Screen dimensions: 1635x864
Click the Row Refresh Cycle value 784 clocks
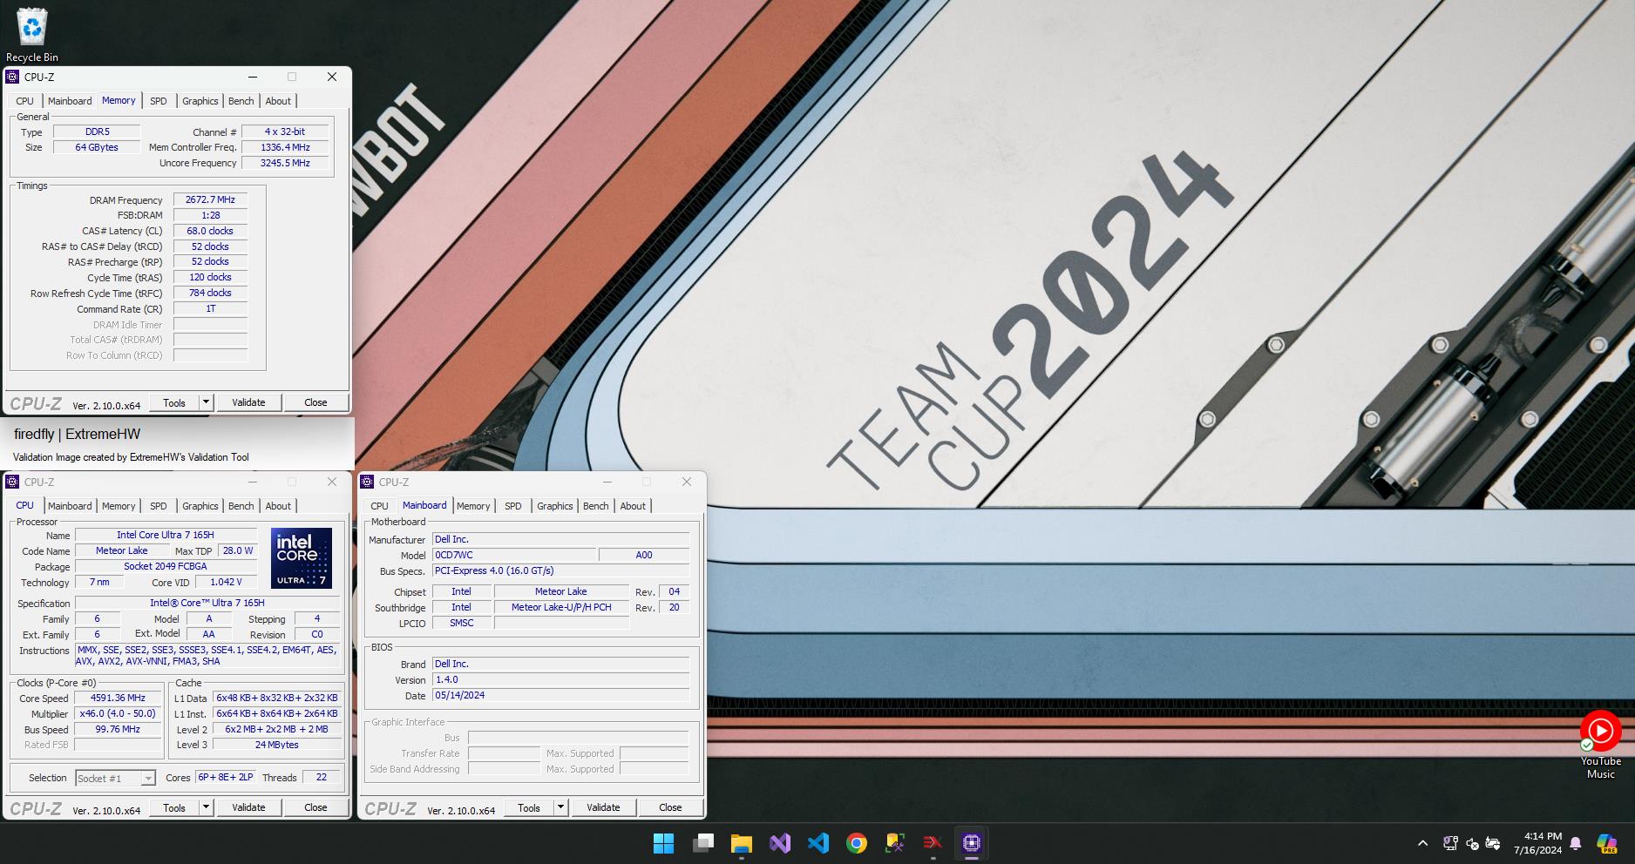210,293
